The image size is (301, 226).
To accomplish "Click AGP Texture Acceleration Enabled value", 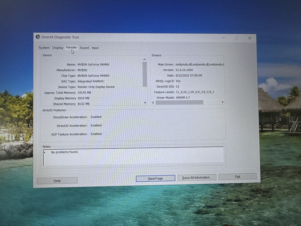I will pyautogui.click(x=96, y=134).
